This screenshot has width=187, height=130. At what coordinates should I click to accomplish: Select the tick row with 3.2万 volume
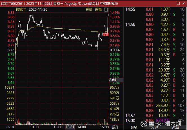click(155, 65)
